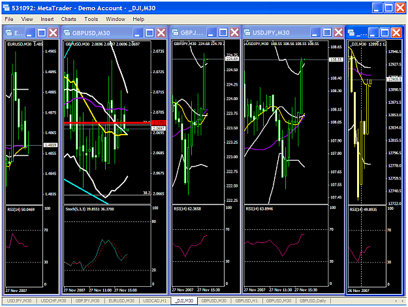Click the chart icon of the GBPUSD,M30 window
Image resolution: width=408 pixels, height=307 pixels.
[x=67, y=33]
